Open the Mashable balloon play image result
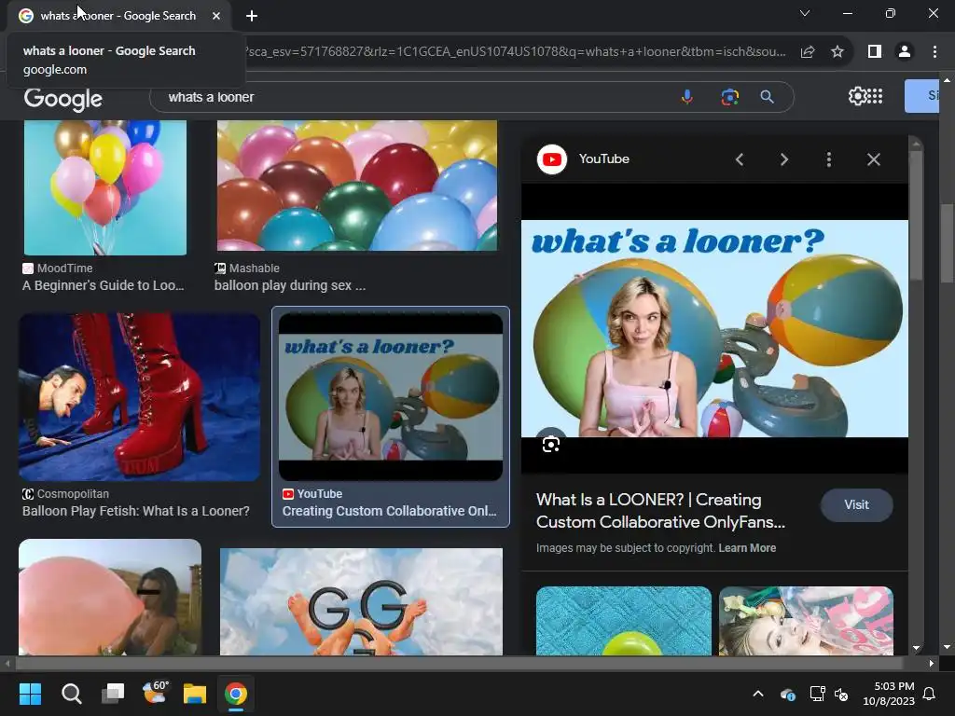955x716 pixels. tap(357, 186)
